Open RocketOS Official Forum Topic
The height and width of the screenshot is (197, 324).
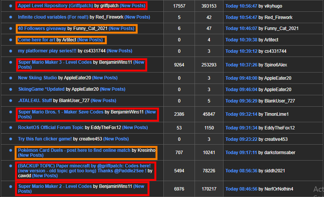pyautogui.click(x=51, y=128)
